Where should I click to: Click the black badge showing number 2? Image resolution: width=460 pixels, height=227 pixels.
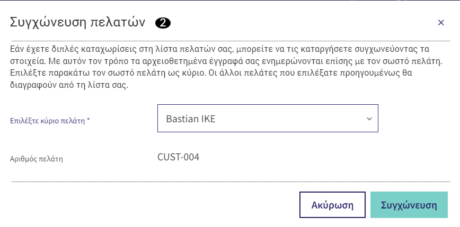tap(163, 23)
